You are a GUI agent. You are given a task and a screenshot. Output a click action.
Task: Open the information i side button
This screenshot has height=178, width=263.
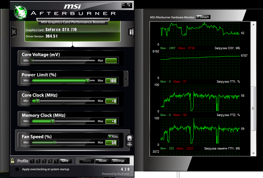click(131, 32)
